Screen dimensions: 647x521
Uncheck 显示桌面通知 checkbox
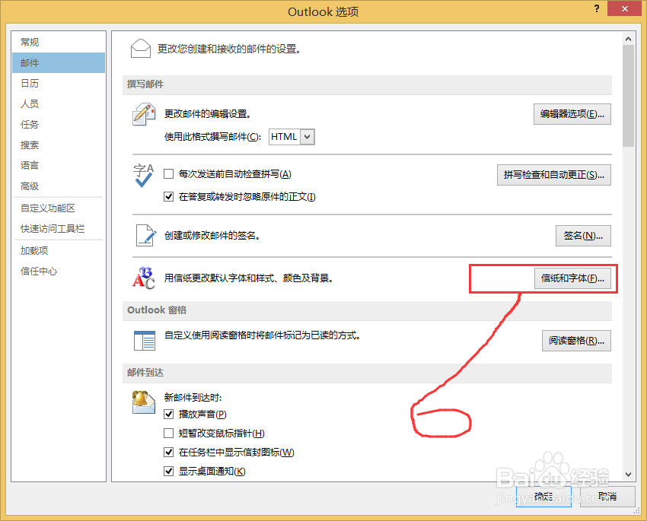(168, 471)
